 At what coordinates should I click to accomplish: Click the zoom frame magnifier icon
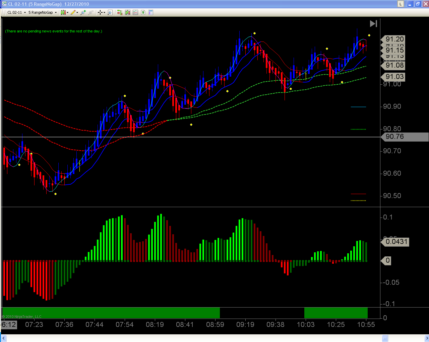110,12
